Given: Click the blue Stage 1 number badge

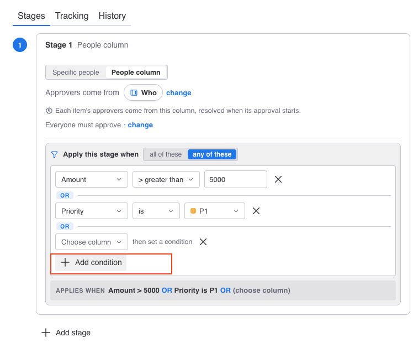Looking at the screenshot, I should [20, 45].
